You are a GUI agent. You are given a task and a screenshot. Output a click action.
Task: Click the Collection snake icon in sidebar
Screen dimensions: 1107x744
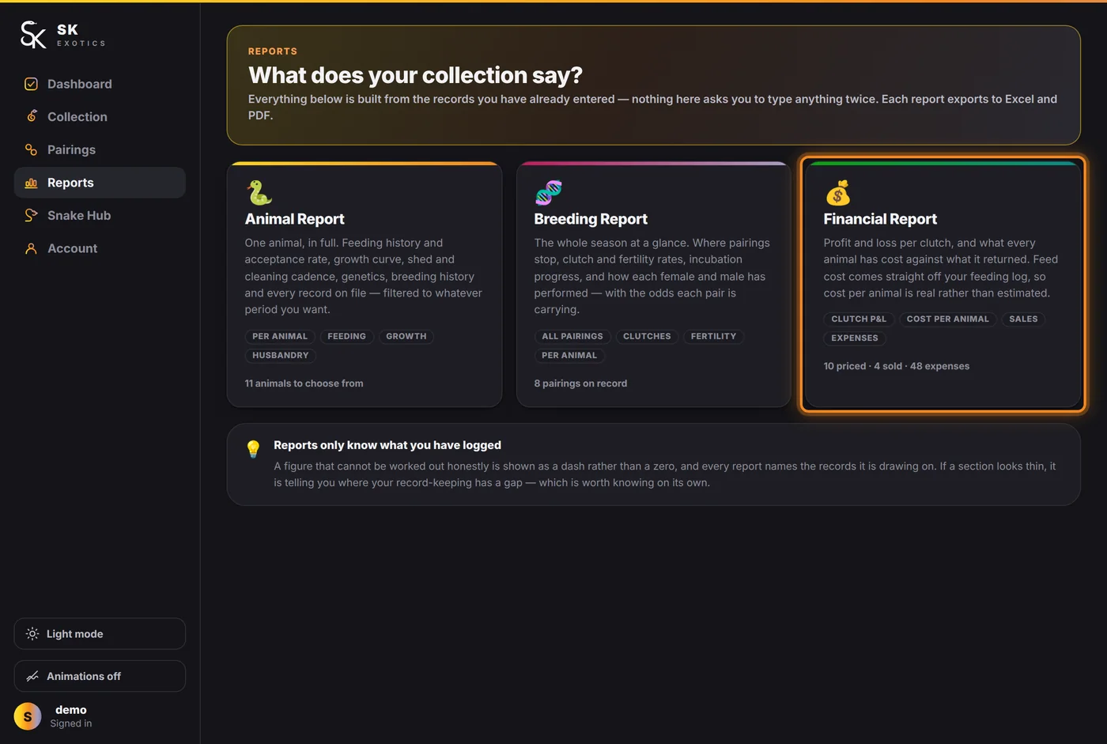point(31,116)
